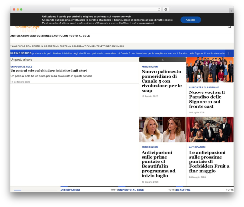Viewport: 244px width, 207px height.
Task: Click the dark scroll-up arrow bar
Action: pos(163,60)
